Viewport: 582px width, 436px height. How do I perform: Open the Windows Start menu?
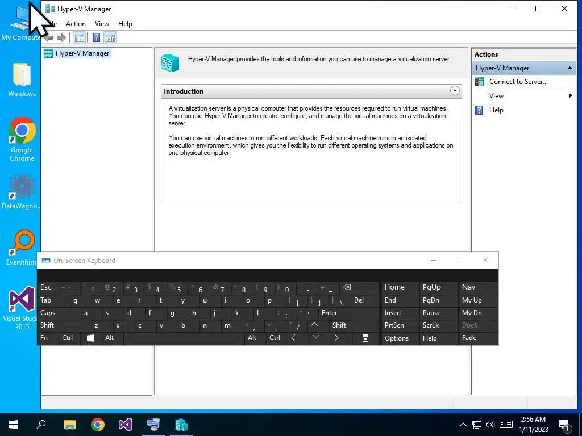coord(14,425)
